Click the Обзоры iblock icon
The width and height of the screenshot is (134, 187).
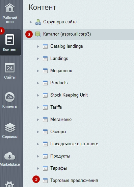(45, 132)
